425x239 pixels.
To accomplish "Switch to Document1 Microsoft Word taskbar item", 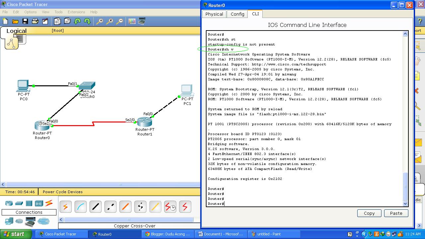I will click(x=220, y=234).
